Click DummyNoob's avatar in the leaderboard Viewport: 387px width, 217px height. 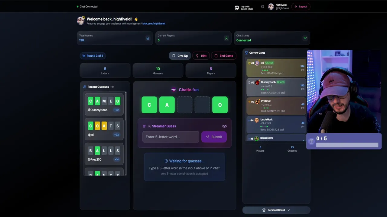click(x=257, y=82)
